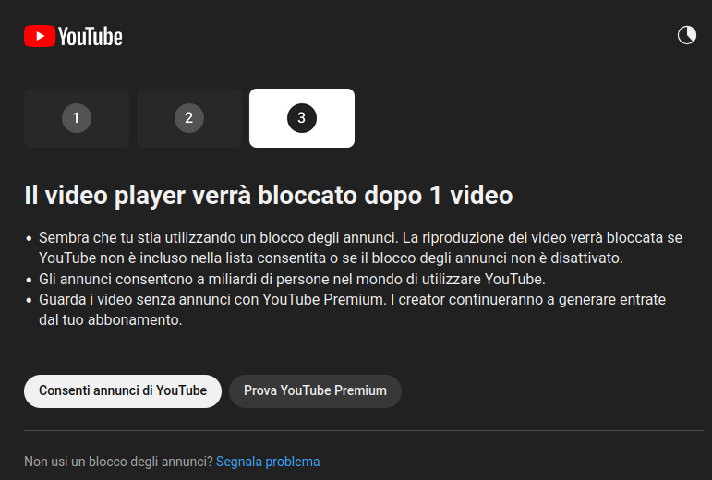Screen dimensions: 712x480
Task: Click the heading Il video player verrà bloccato
Action: coord(269,195)
